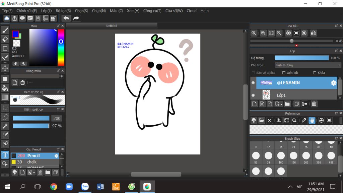Image resolution: width=343 pixels, height=193 pixels.
Task: Select the Eraser tool in left toolbar
Action: tap(5, 39)
